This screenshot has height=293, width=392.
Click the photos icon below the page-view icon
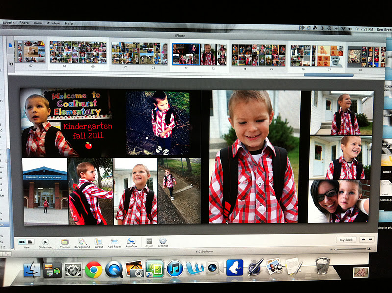pyautogui.click(x=11, y=64)
